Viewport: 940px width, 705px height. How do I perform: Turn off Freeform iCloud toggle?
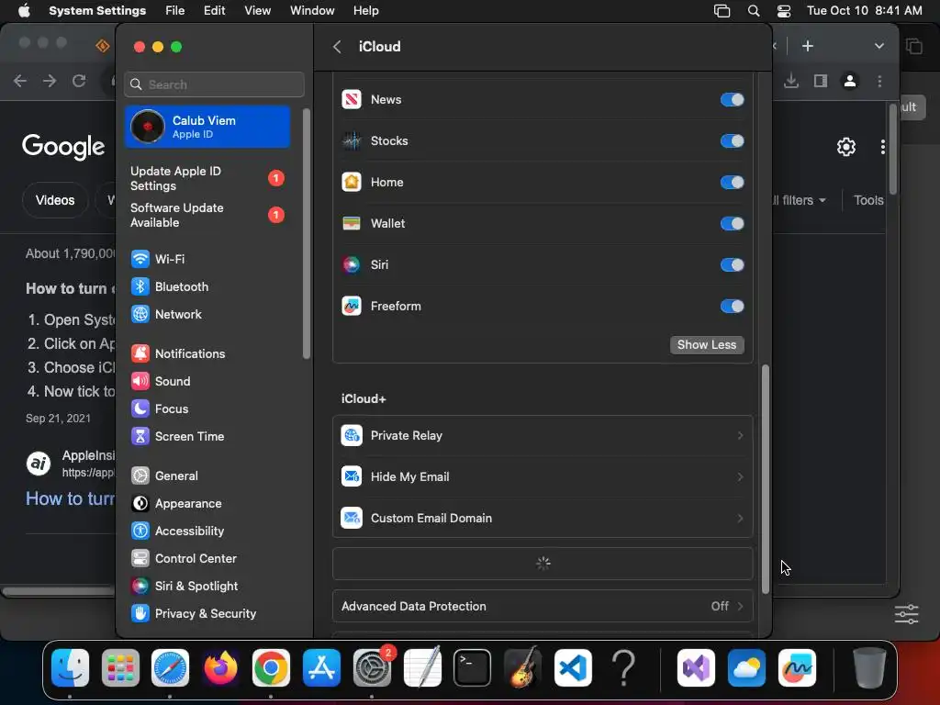pos(732,307)
